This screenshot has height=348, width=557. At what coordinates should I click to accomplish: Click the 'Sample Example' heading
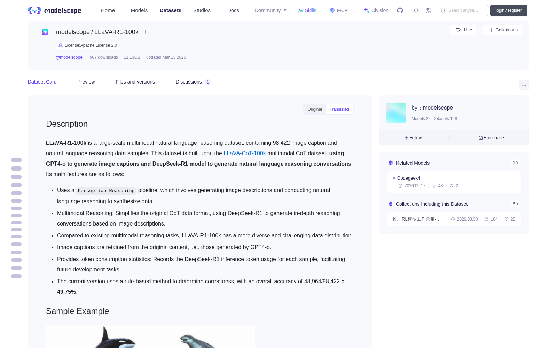click(x=77, y=311)
